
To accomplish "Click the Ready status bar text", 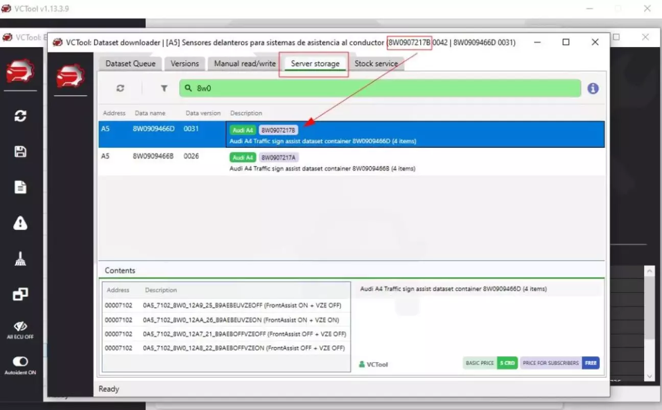I will [x=109, y=389].
